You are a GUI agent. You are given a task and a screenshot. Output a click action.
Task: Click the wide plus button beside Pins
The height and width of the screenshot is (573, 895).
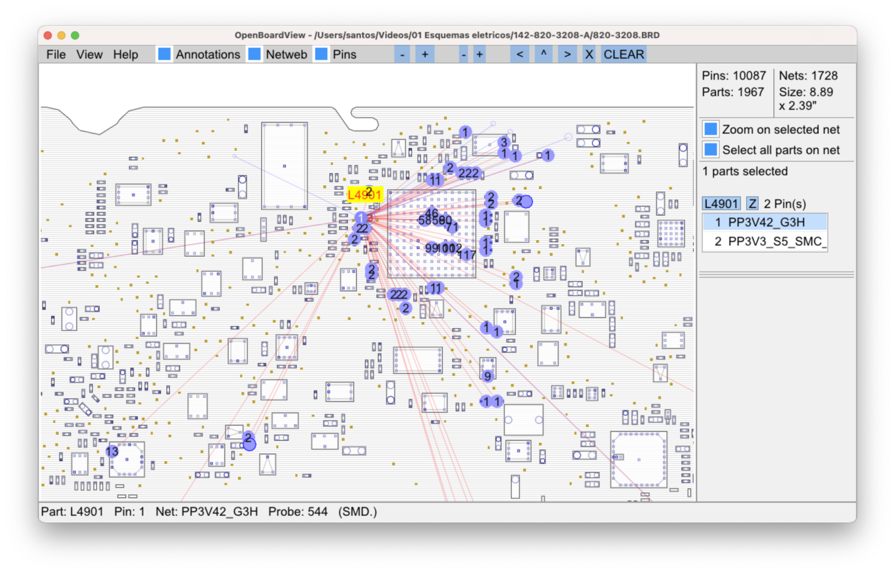click(425, 54)
